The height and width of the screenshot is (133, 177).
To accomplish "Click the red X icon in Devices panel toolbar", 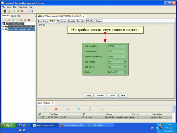I will [x=29, y=20].
